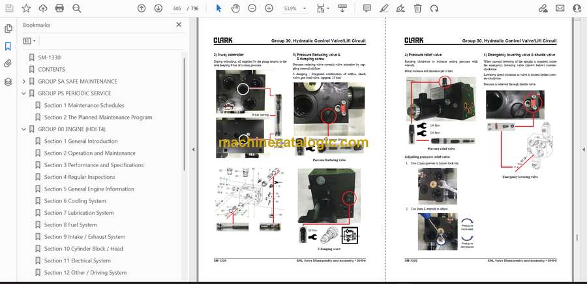587x284 pixels.
Task: Close the Bookmarks panel
Action: coord(179,25)
